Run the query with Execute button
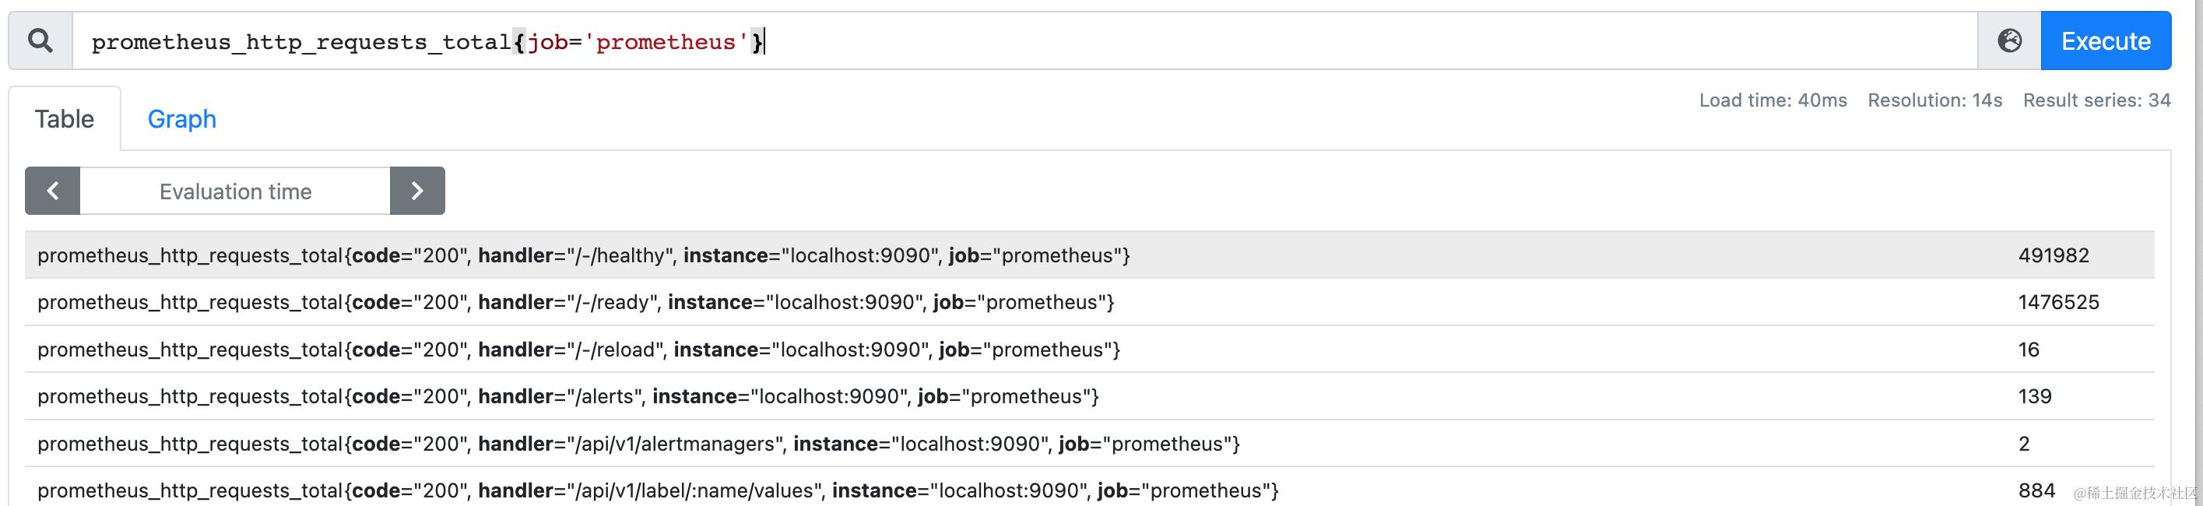 [2106, 40]
